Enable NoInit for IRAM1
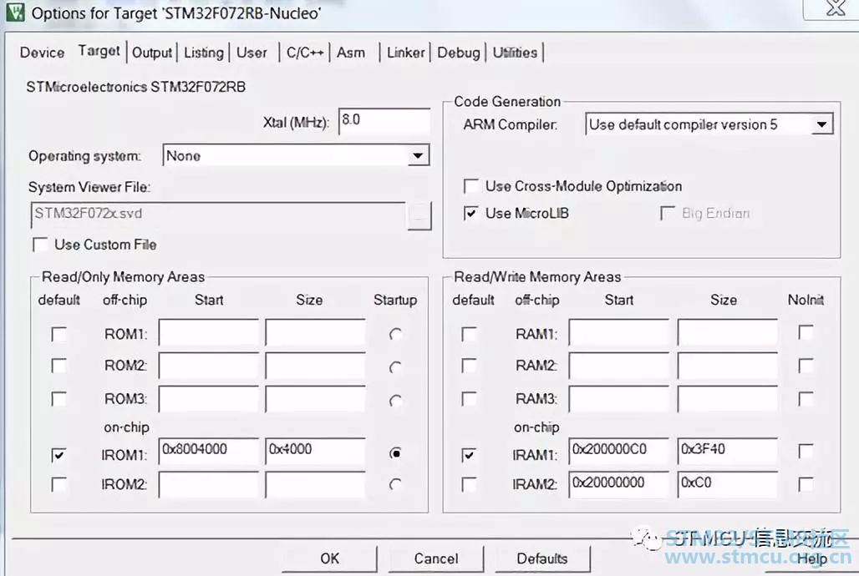 coord(806,451)
